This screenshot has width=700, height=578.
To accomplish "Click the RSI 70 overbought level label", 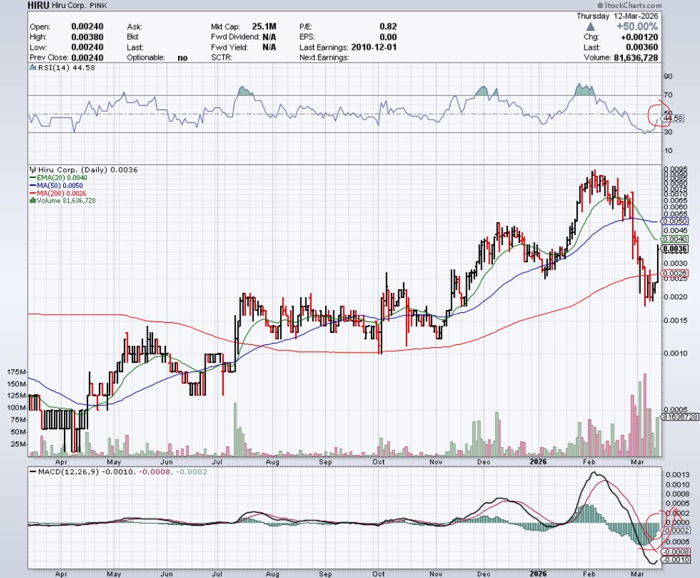I will click(x=668, y=95).
